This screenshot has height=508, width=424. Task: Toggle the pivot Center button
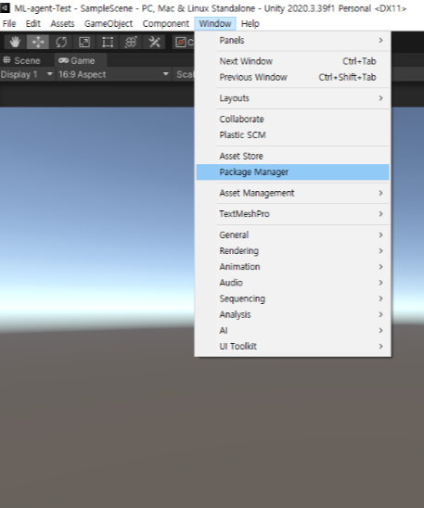tap(184, 42)
